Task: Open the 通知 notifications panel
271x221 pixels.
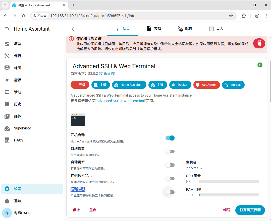Action: pos(32,201)
